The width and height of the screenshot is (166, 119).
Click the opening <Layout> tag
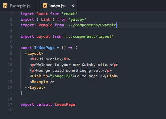34,54
